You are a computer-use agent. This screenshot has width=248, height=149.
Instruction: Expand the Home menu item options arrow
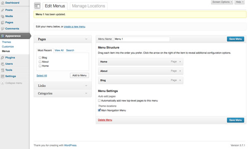coord(180,61)
